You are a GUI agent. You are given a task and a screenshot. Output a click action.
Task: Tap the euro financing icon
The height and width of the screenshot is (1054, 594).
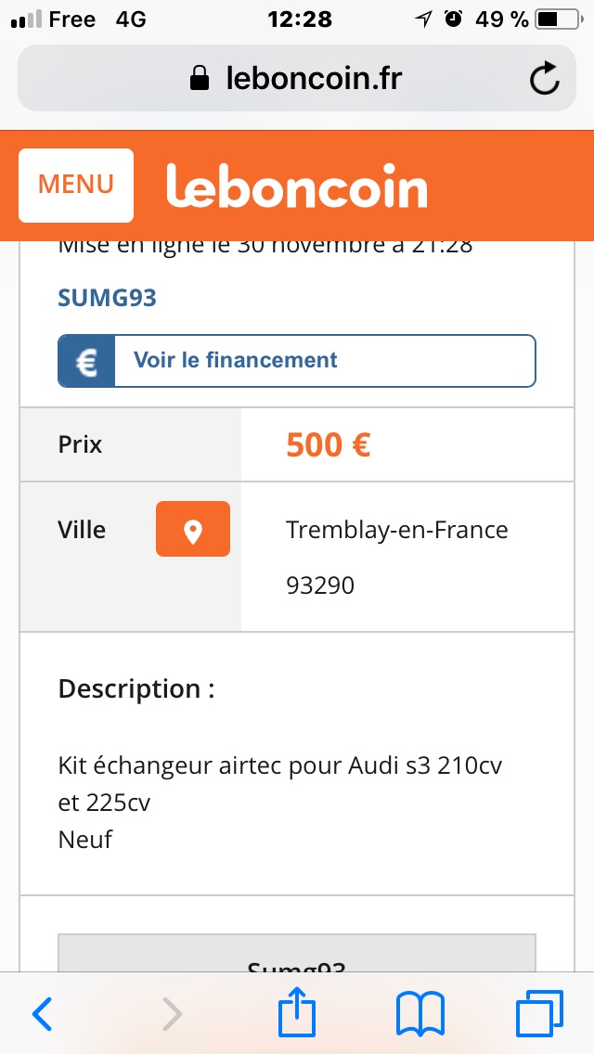(x=86, y=361)
